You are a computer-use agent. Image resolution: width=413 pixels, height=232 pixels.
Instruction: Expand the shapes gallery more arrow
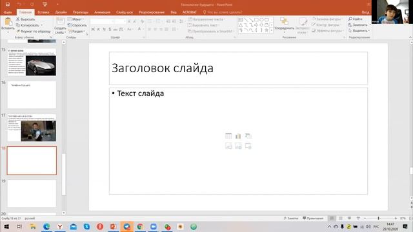[x=272, y=30]
